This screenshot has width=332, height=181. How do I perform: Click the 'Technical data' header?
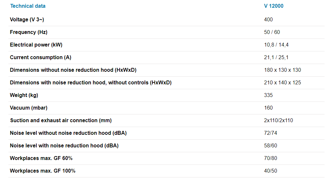[x=28, y=6]
